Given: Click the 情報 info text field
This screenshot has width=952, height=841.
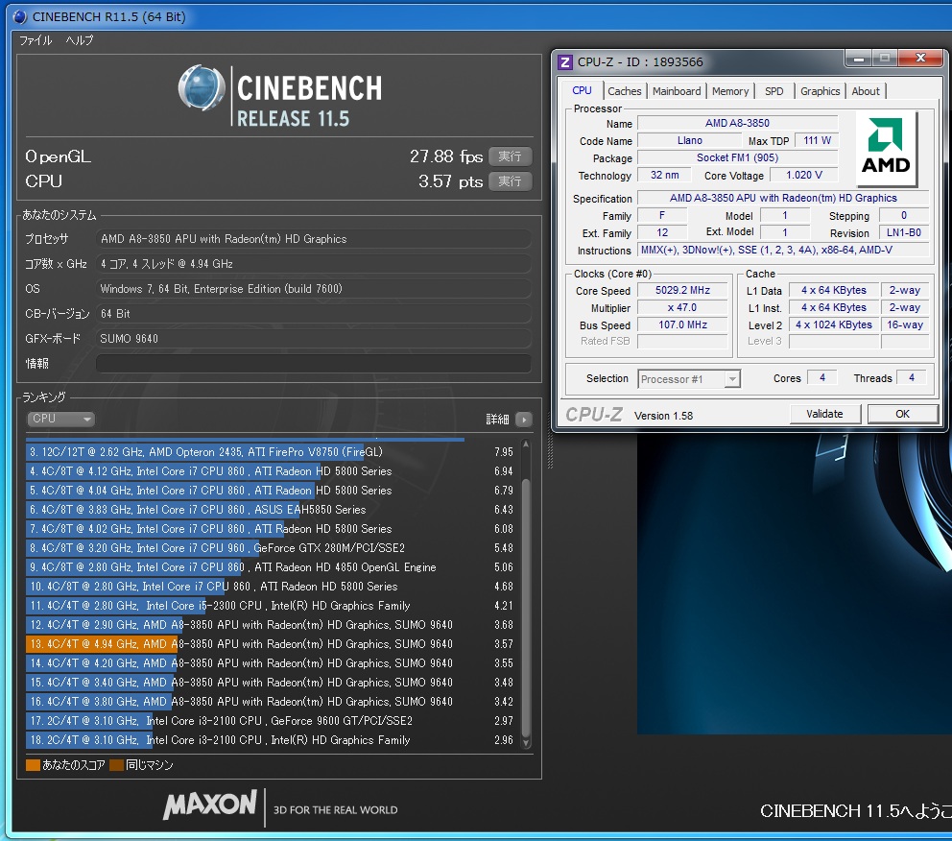Looking at the screenshot, I should click(313, 364).
